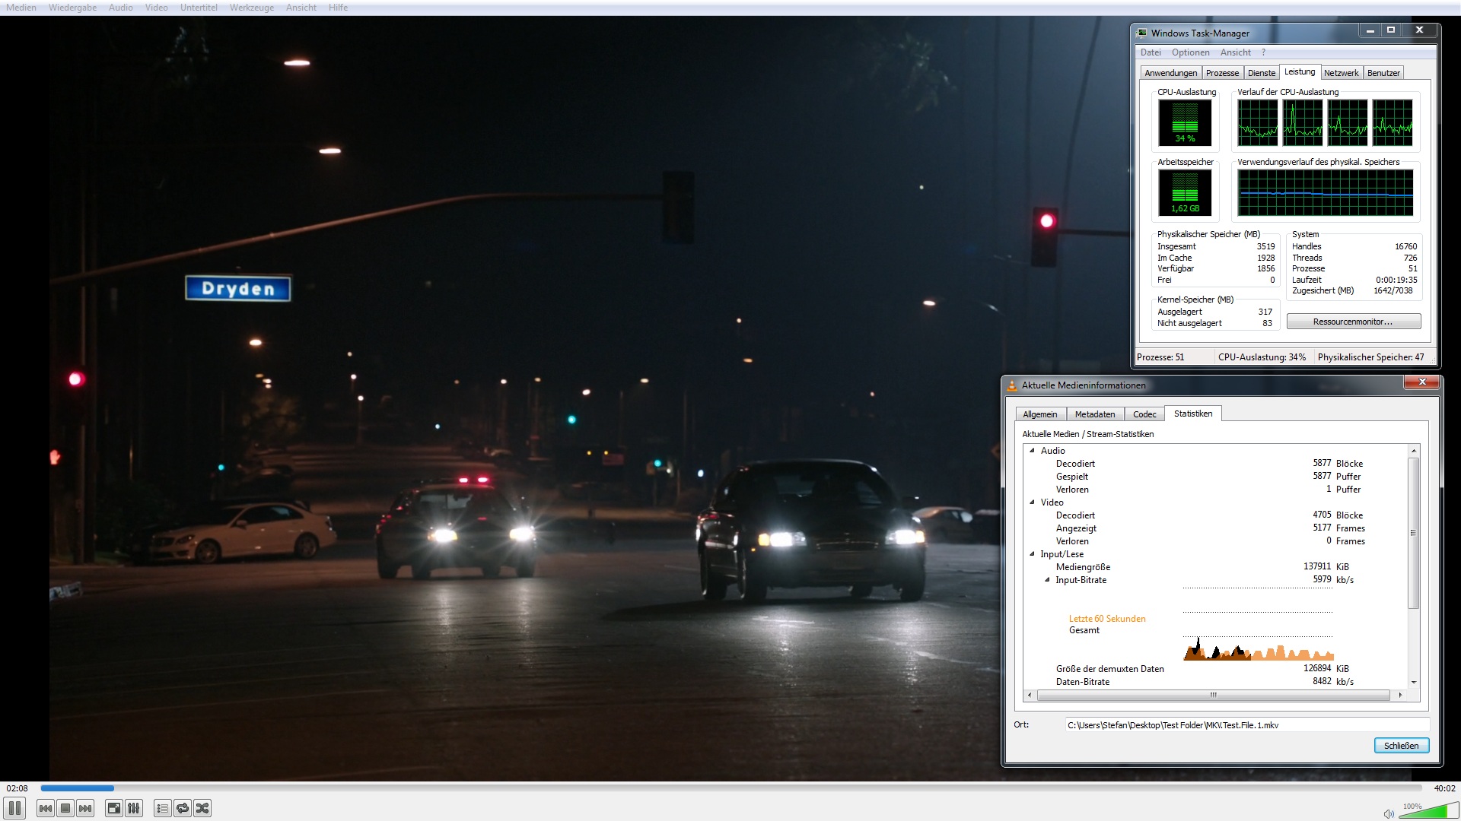Collapse the Input/Lese tree node

[x=1033, y=554]
